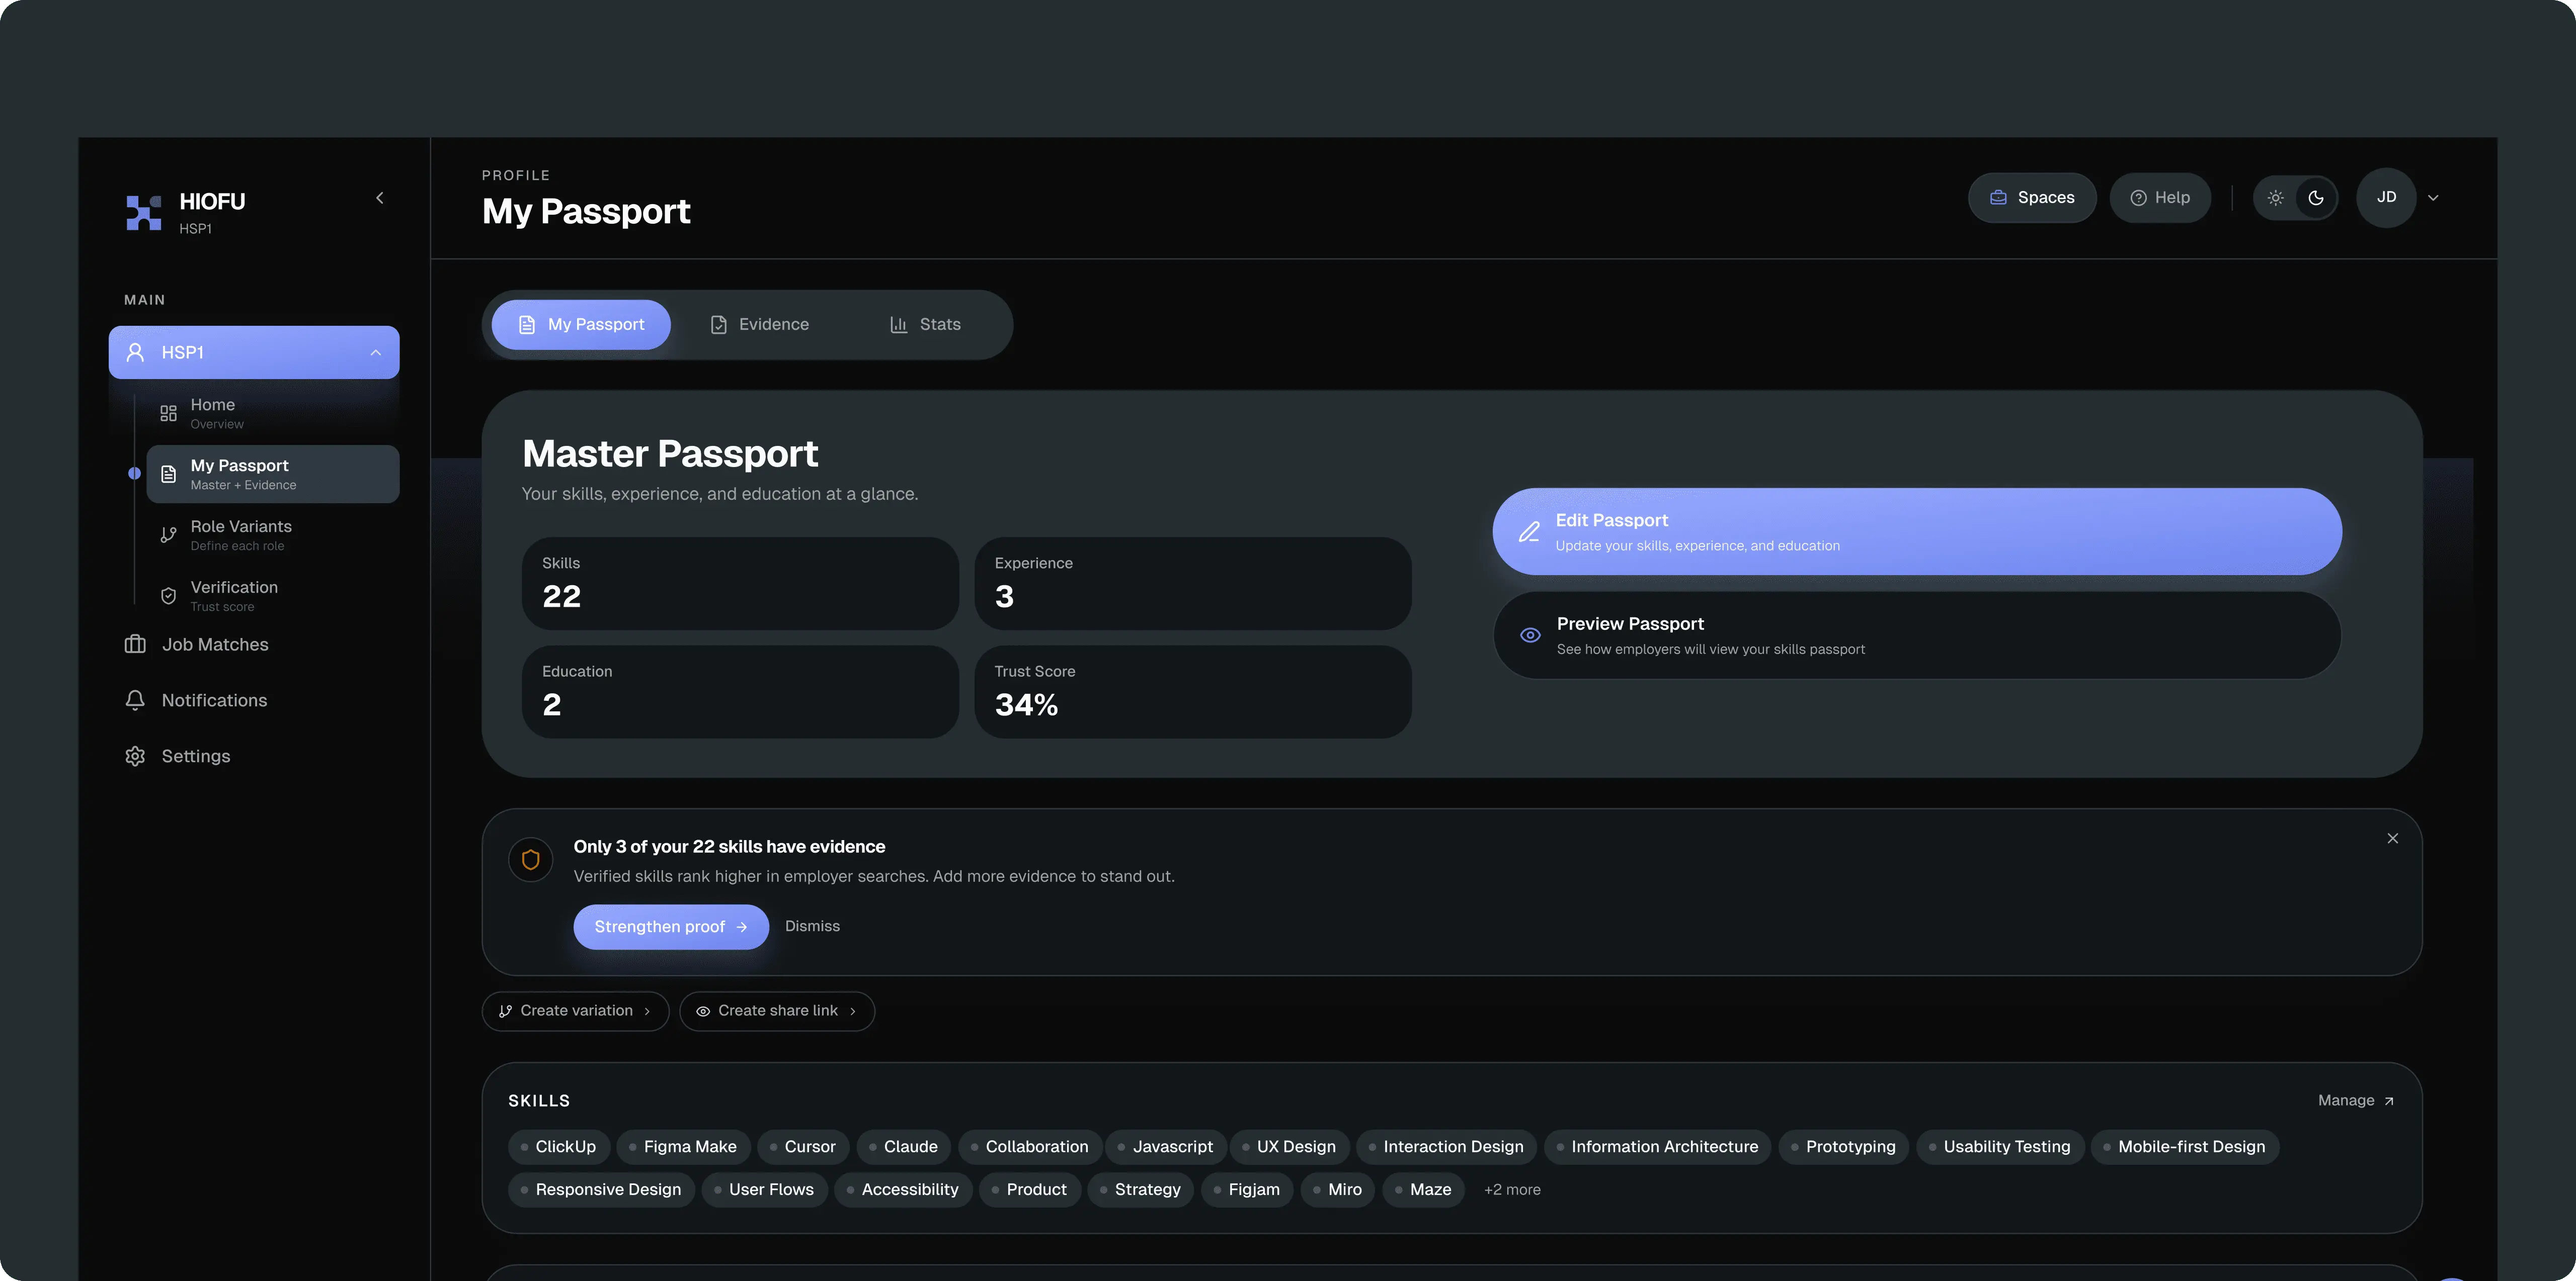Image resolution: width=2576 pixels, height=1281 pixels.
Task: Click the HIOFU logo icon
Action: tap(144, 212)
